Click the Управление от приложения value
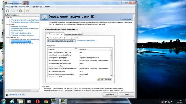Screen dimensions: 186x104 click(x=89, y=58)
